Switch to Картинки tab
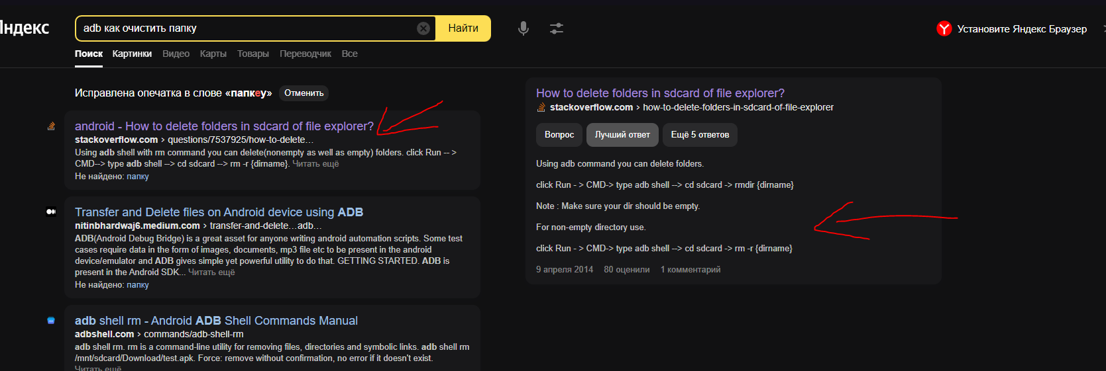This screenshot has width=1106, height=371. [x=132, y=54]
